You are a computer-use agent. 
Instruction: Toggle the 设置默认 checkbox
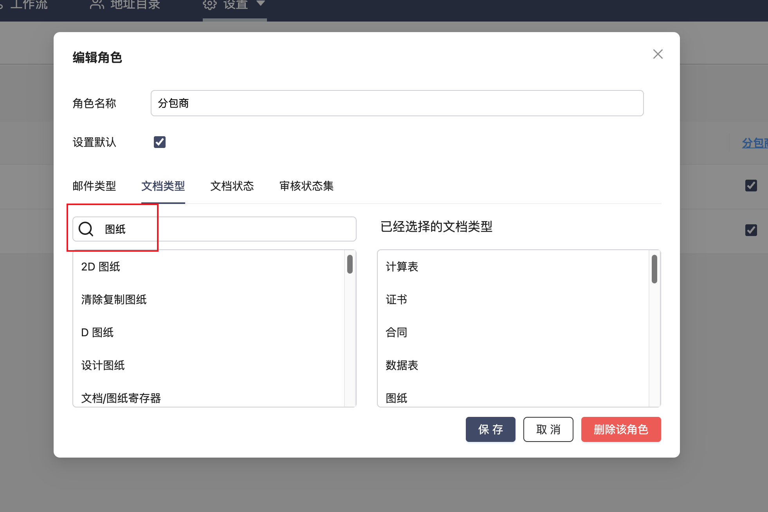[160, 142]
